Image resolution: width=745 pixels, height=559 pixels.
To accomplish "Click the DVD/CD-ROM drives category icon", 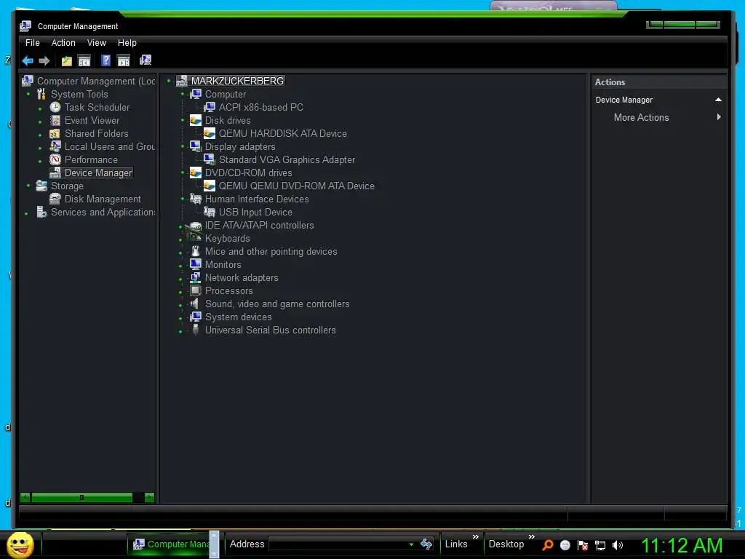I will pyautogui.click(x=196, y=173).
